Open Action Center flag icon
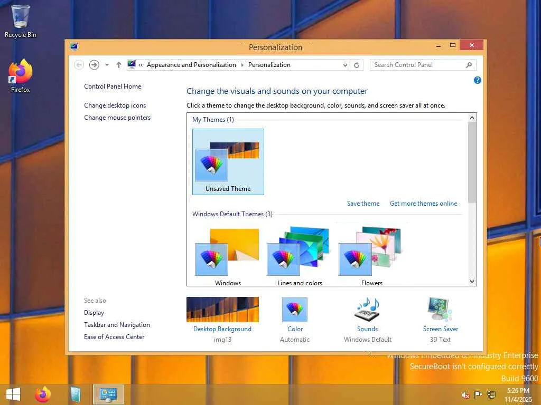541x405 pixels. click(478, 395)
